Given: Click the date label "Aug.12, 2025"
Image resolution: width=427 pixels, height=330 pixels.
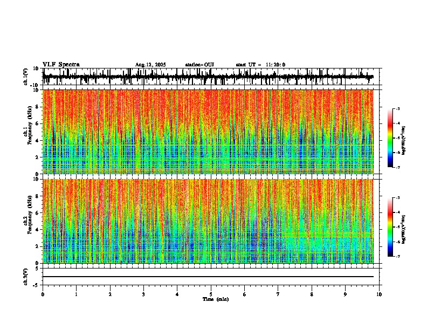Looking at the screenshot, I should (150, 65).
